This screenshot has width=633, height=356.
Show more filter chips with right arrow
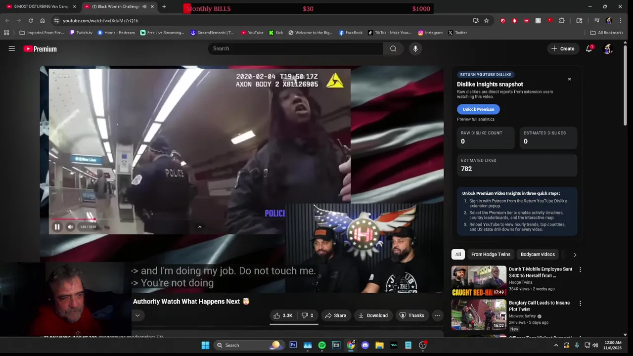575,255
